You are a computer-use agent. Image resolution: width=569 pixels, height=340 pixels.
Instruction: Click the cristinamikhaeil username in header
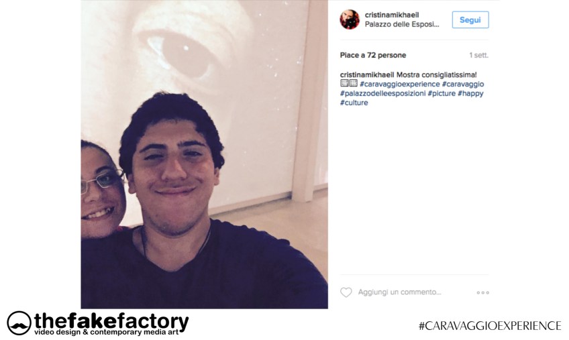pos(392,15)
